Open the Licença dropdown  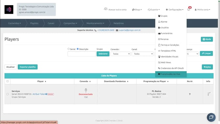pos(193,54)
